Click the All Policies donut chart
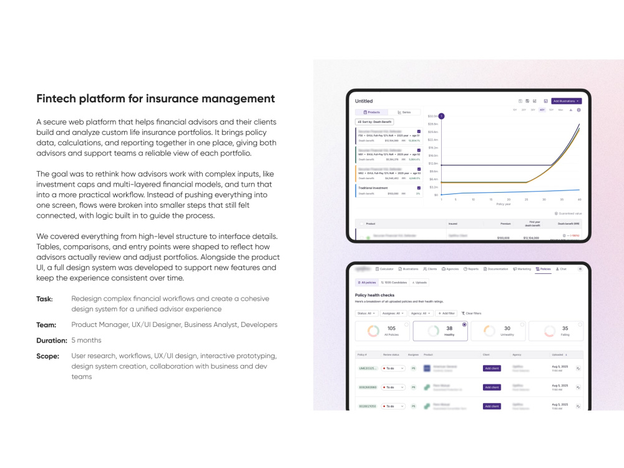Viewport: 624px width, 468px height. pyautogui.click(x=373, y=331)
